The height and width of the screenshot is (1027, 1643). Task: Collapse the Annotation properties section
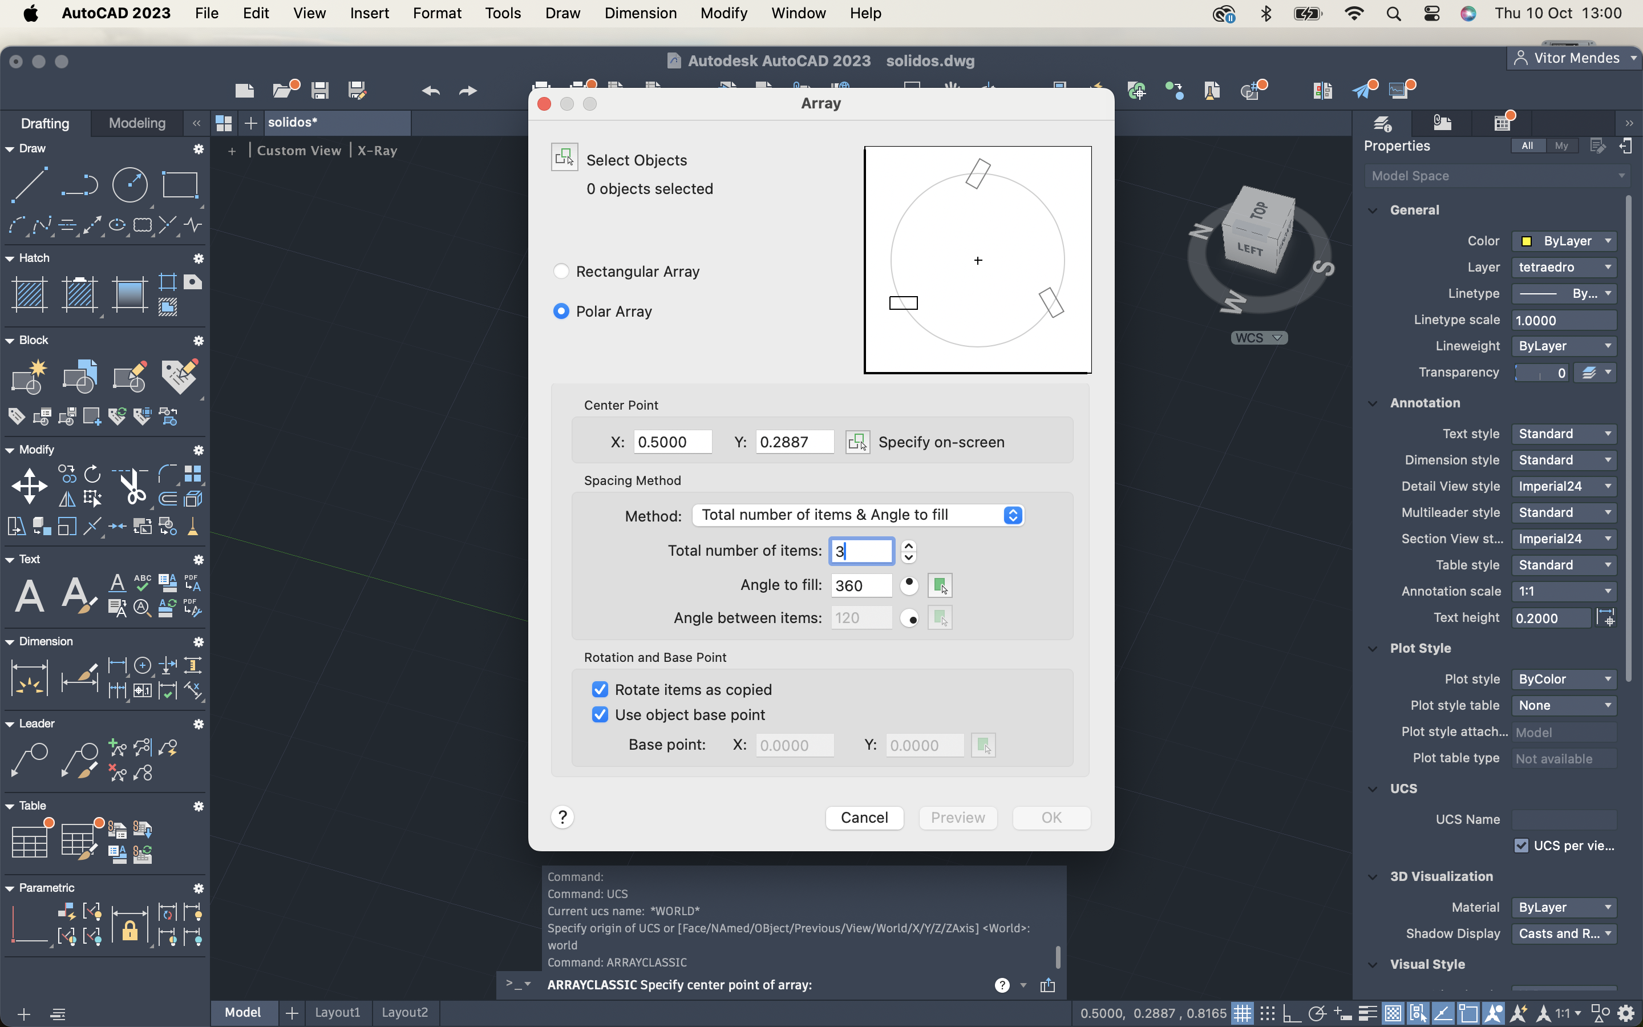click(1373, 403)
